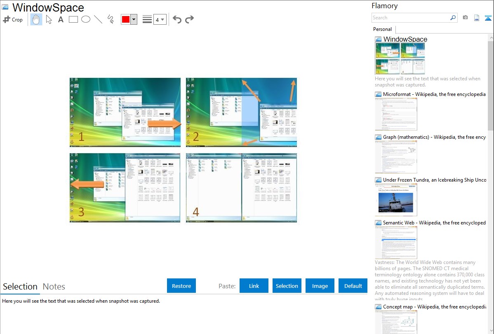Screen dimensions: 494x334
Task: Undo the last edit
Action: (x=177, y=19)
